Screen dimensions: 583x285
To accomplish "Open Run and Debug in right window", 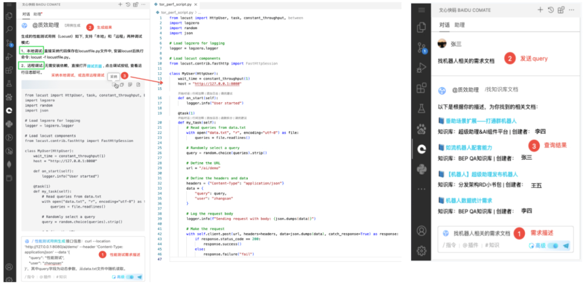I will pos(421,67).
